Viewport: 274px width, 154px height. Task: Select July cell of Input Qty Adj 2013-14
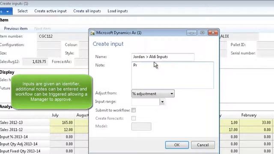pos(62,144)
